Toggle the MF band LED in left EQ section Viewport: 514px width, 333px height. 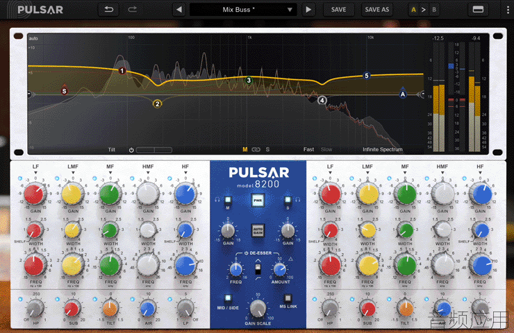pyautogui.click(x=94, y=178)
